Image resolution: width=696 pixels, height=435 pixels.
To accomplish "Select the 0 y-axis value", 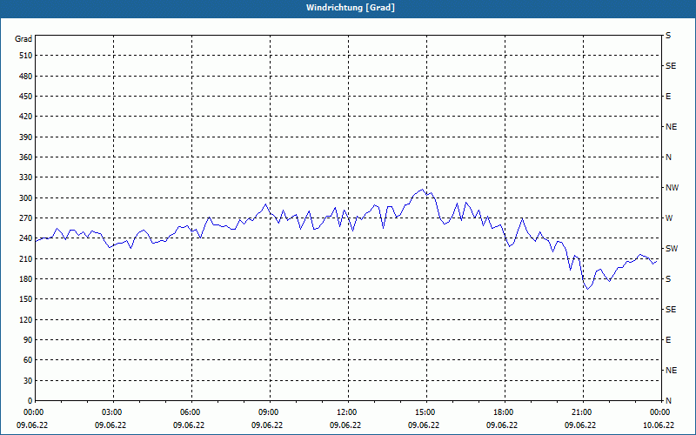I will [x=30, y=401].
